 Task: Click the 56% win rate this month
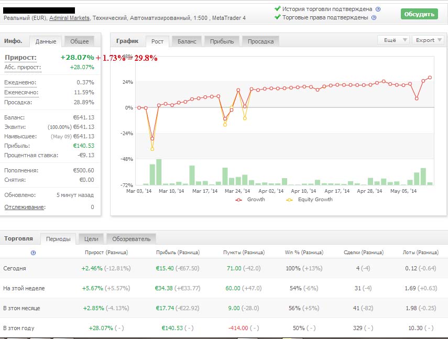[295, 309]
